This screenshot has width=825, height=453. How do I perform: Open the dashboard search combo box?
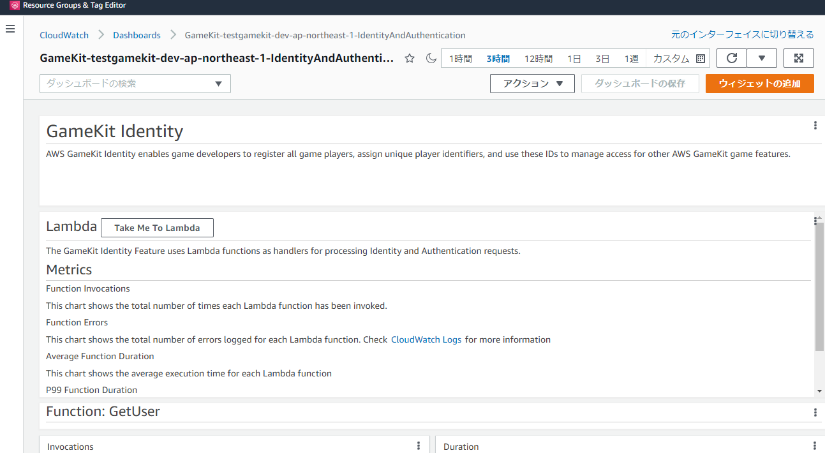[x=135, y=84]
